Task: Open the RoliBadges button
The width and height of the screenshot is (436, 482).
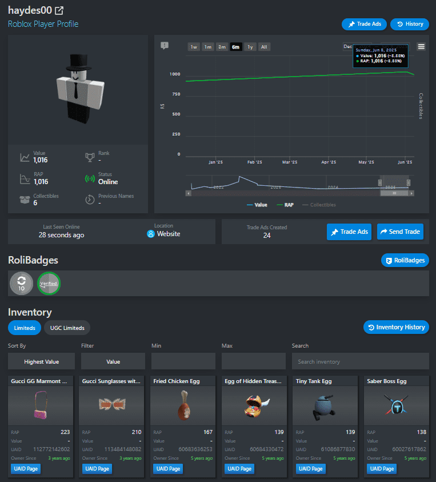Action: tap(405, 260)
